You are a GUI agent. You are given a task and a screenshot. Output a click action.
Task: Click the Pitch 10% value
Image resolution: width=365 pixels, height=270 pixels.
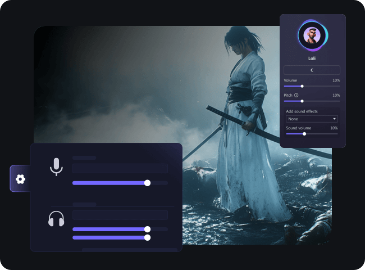[335, 96]
